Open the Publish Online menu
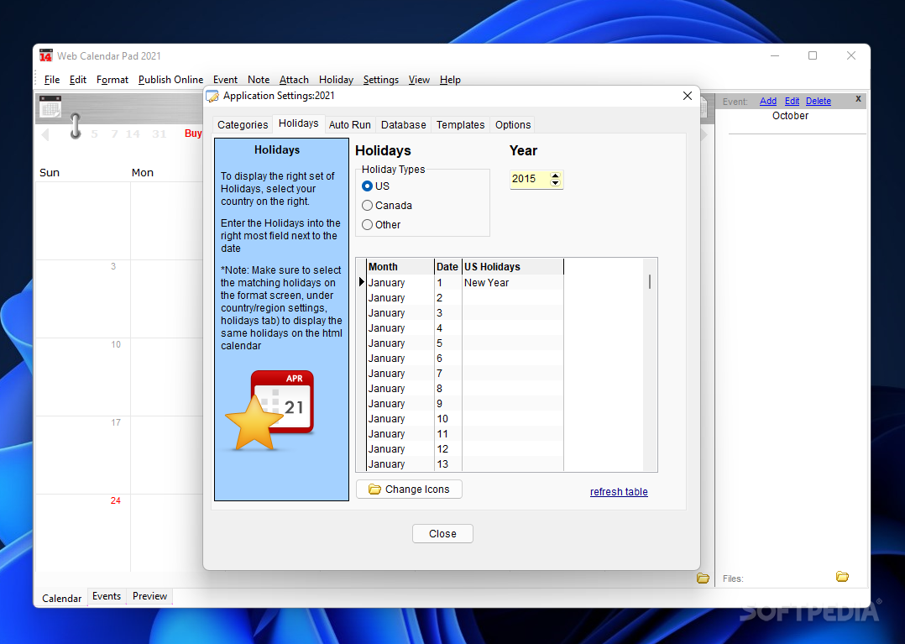The image size is (905, 644). pos(171,80)
